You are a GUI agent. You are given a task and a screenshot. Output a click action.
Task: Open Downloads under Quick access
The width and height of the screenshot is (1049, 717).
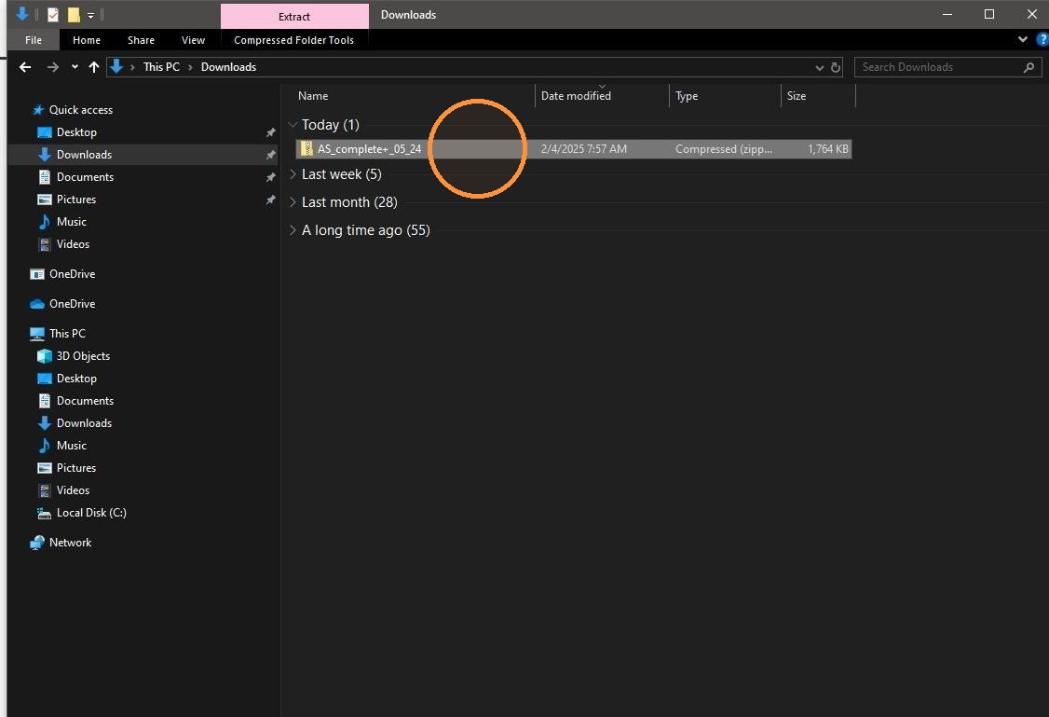[x=84, y=155]
